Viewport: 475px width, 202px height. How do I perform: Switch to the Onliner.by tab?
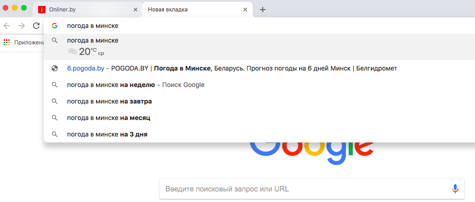tap(87, 10)
